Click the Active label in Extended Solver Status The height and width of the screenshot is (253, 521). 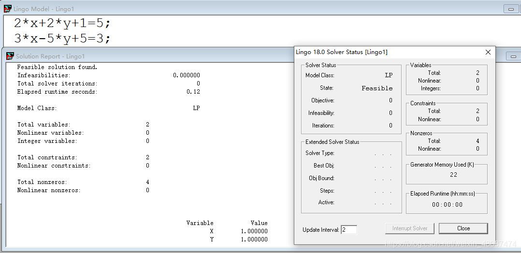tap(326, 202)
